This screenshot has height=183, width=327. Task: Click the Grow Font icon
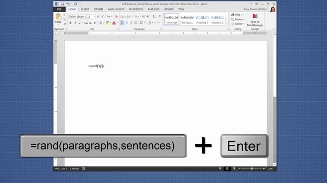[x=98, y=16]
